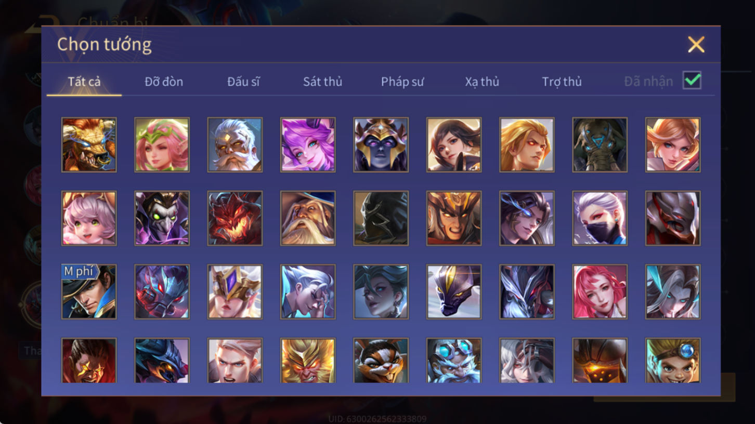Viewport: 755px width, 424px height.
Task: Pick the hero labeled M phí
Action: 89,291
